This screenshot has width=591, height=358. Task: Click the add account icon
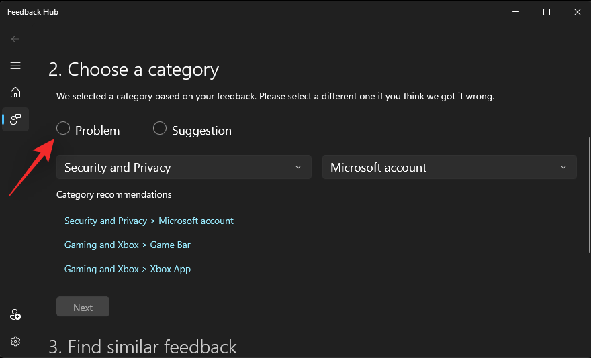point(15,314)
